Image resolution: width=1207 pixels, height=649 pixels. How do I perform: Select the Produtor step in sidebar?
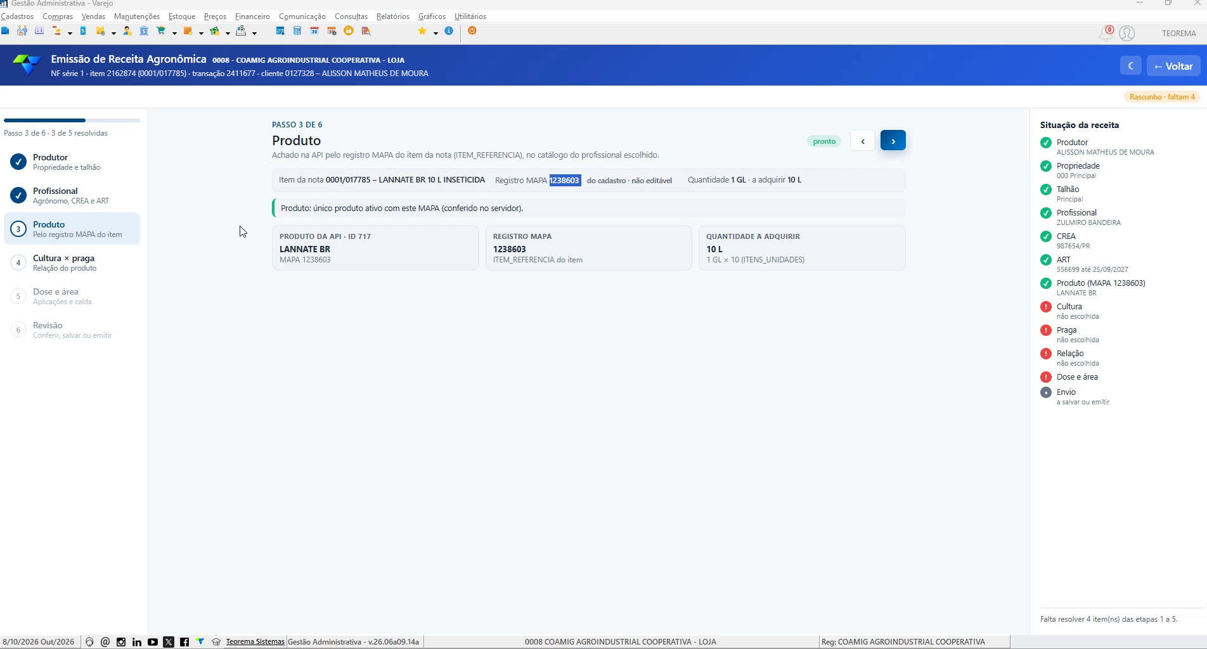click(72, 162)
